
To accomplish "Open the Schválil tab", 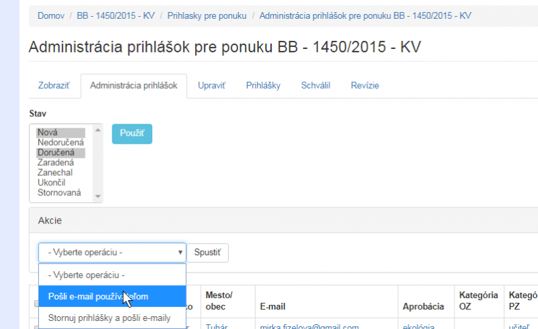I will [x=315, y=85].
